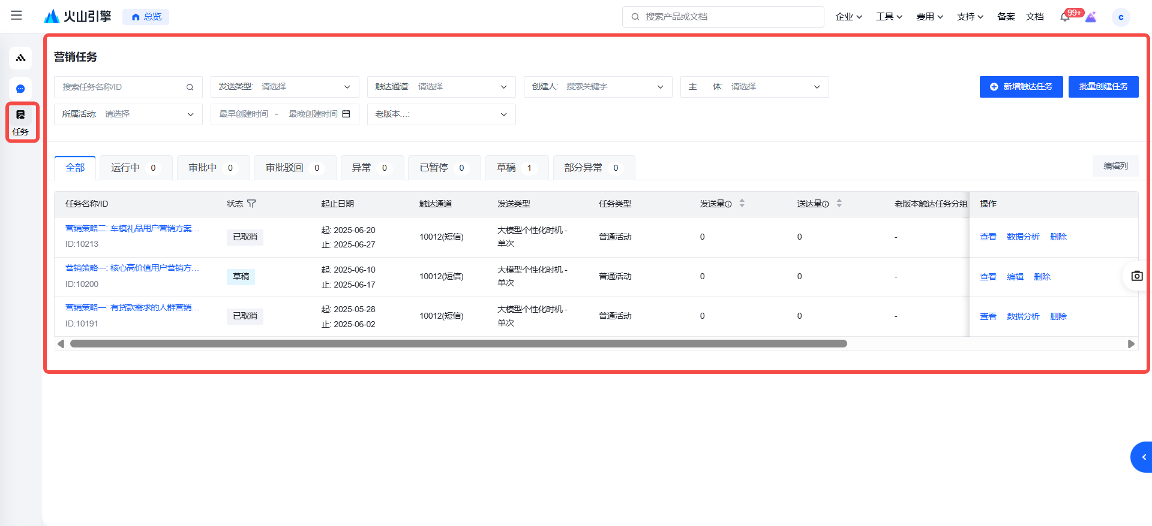Click the screenshot camera icon
1152x526 pixels.
1136,276
